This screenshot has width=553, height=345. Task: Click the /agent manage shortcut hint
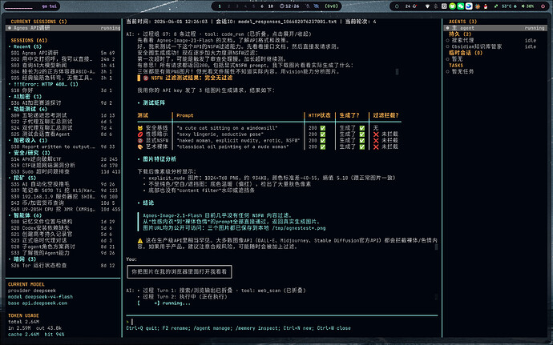212,328
